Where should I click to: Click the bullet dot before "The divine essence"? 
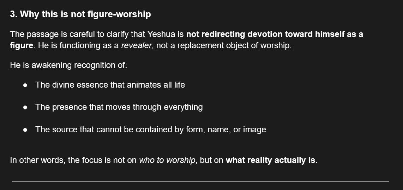click(25, 85)
